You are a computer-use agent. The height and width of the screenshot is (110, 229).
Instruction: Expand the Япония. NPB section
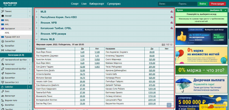37,23
